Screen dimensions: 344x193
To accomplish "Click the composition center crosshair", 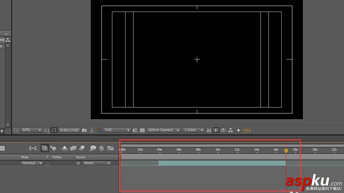I will pos(197,59).
